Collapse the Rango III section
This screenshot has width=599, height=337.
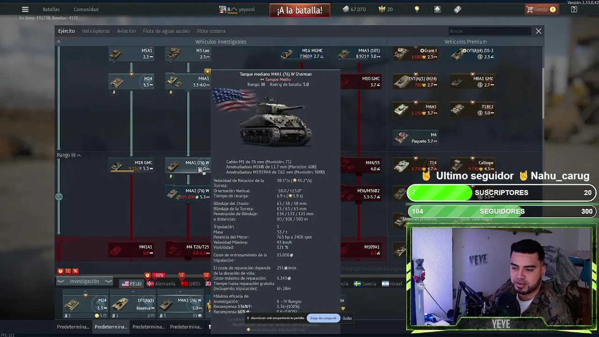(x=69, y=155)
